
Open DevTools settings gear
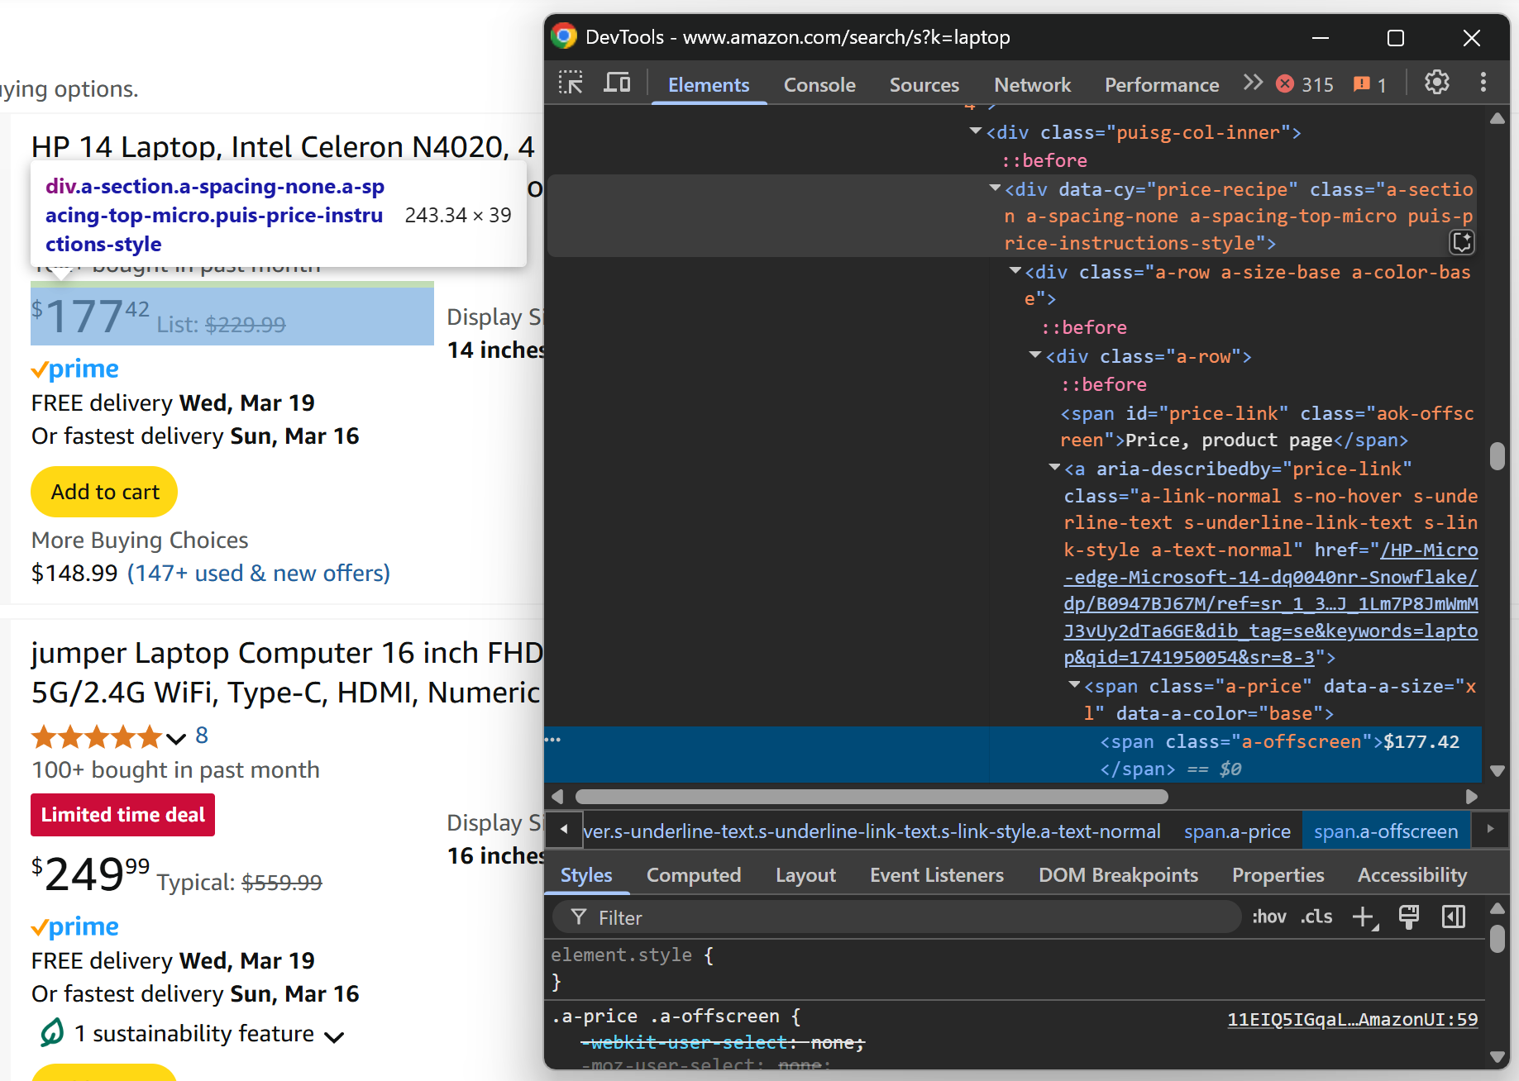(x=1436, y=83)
